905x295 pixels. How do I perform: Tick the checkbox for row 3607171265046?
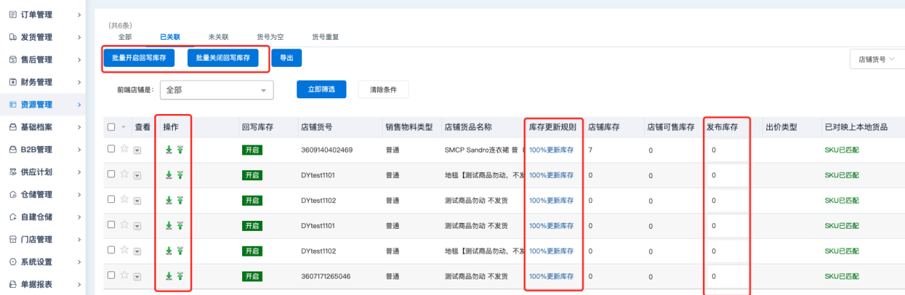pyautogui.click(x=111, y=275)
